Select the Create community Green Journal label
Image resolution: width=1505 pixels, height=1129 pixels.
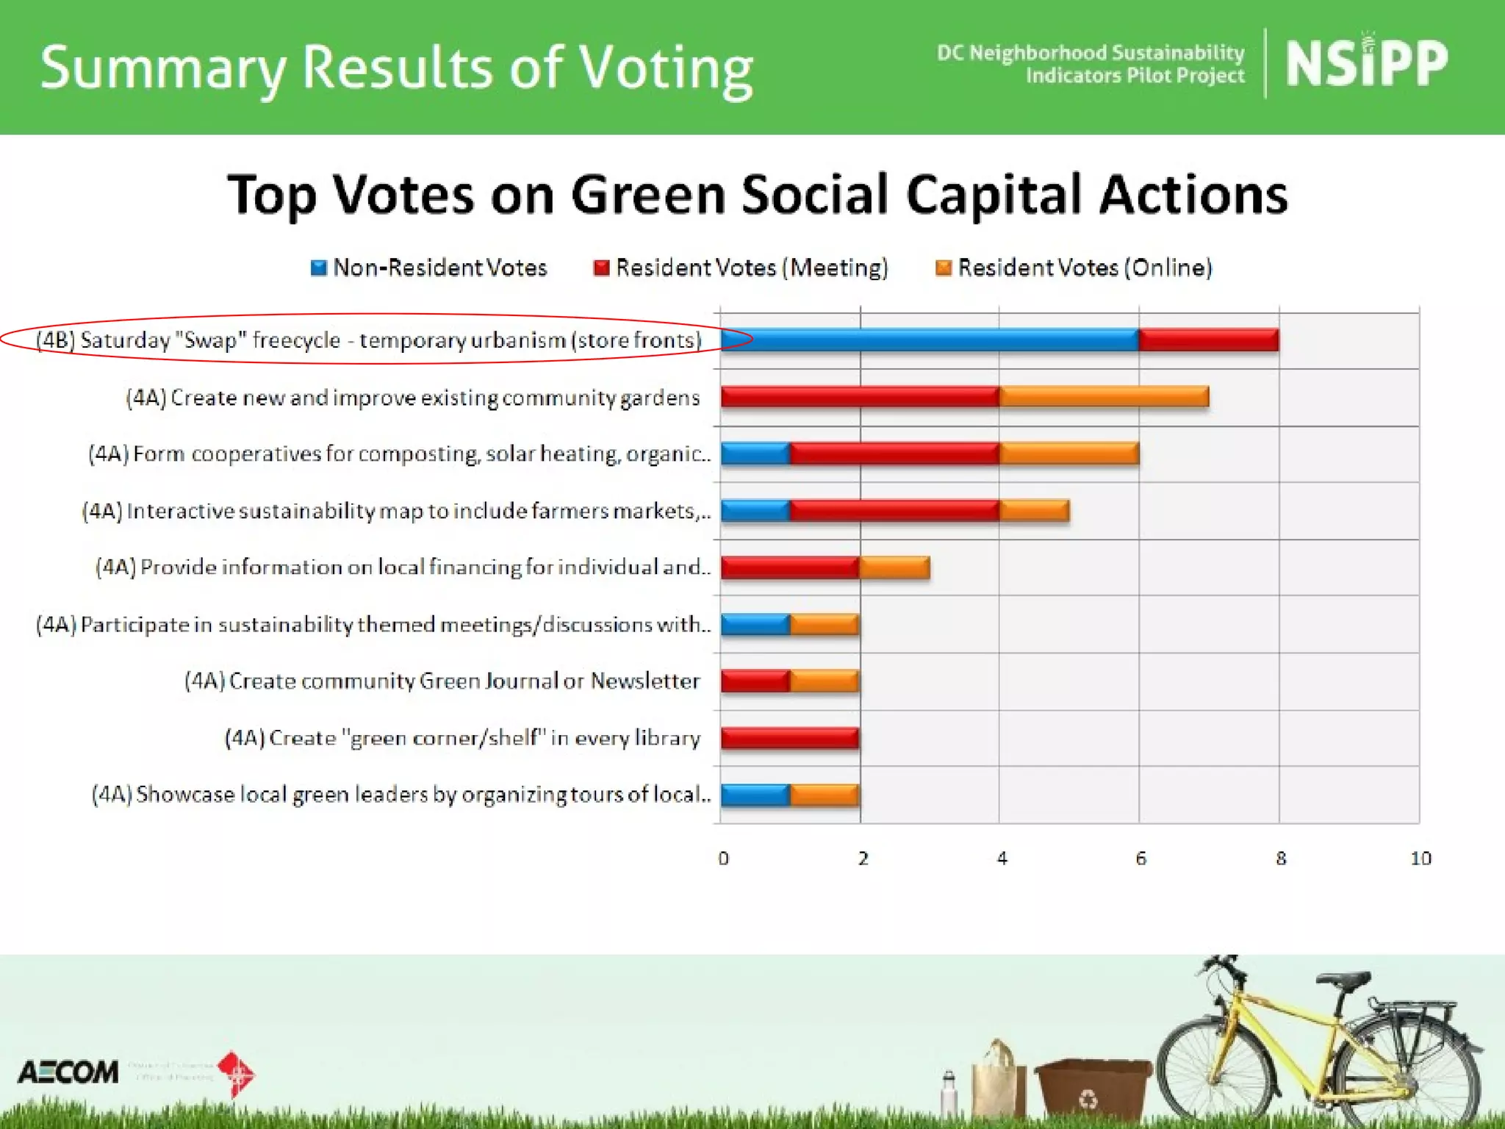pos(442,681)
